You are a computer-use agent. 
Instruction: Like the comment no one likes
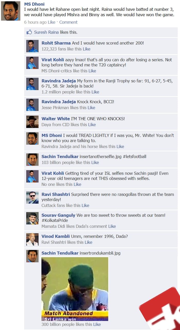click(77, 184)
